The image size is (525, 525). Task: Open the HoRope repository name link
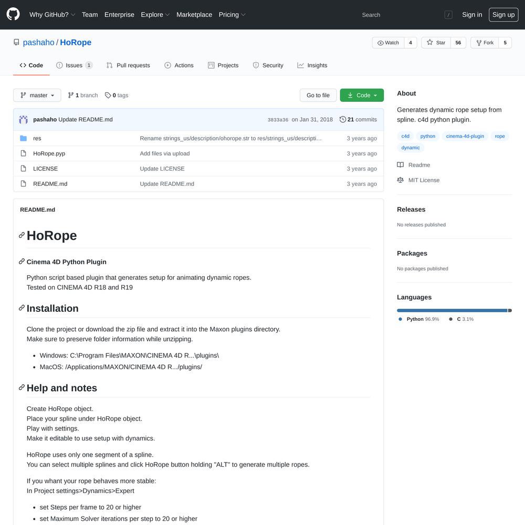pyautogui.click(x=76, y=42)
